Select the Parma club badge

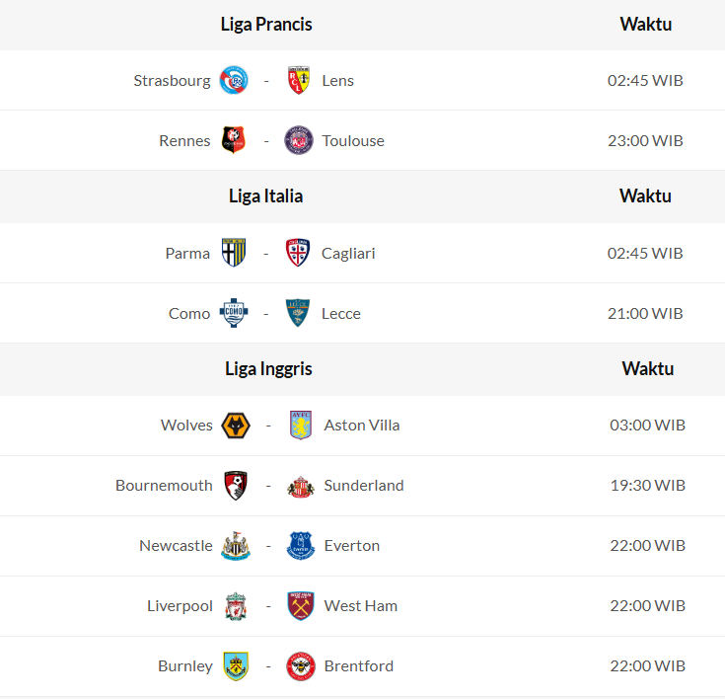[x=234, y=253]
